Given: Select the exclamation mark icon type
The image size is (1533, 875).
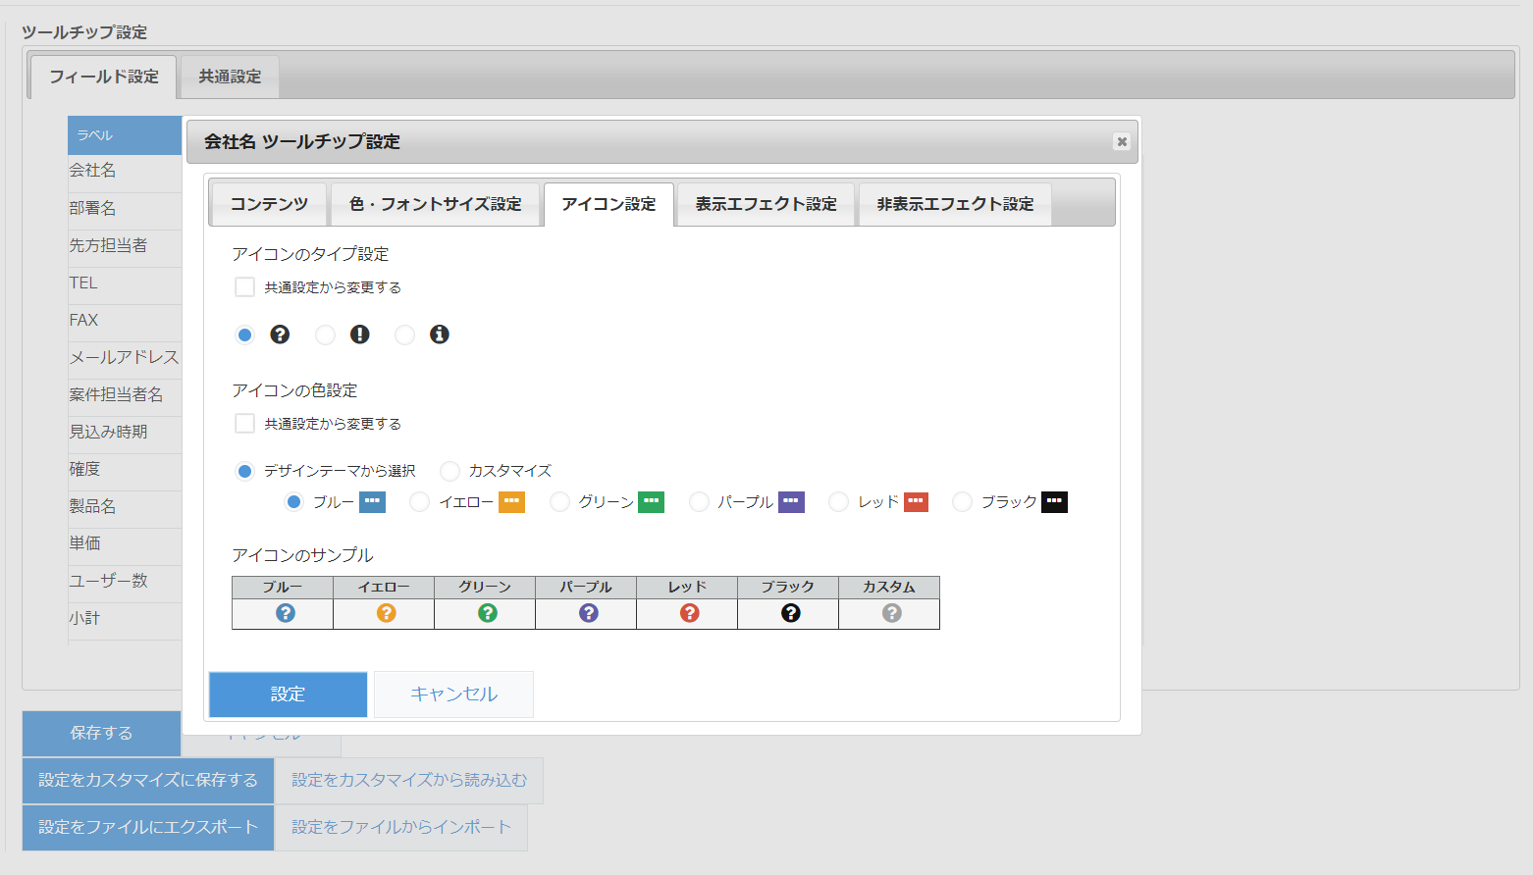Looking at the screenshot, I should point(325,335).
